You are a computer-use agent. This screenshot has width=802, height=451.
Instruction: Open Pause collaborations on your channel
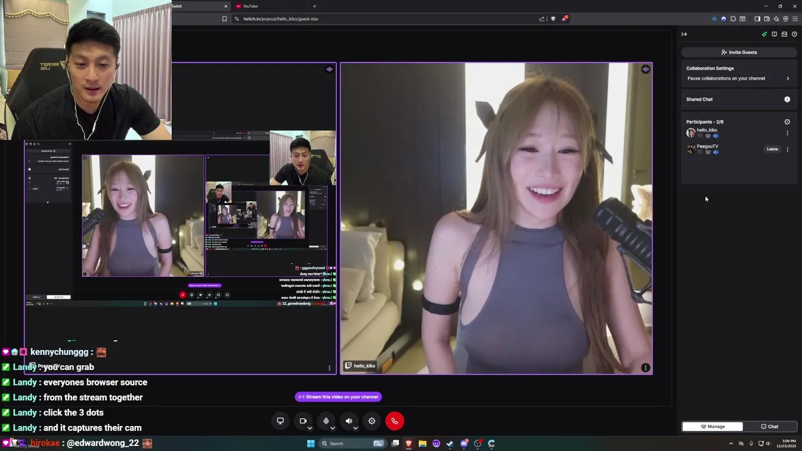coord(739,78)
